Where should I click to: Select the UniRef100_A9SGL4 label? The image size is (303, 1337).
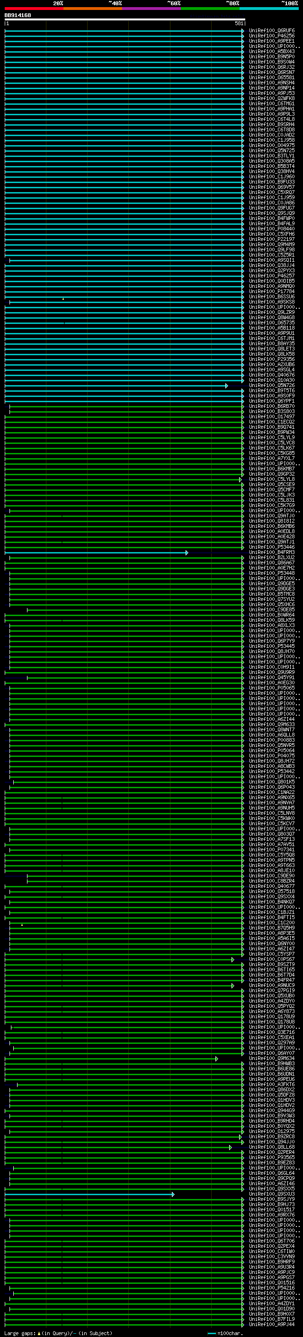(x=272, y=369)
